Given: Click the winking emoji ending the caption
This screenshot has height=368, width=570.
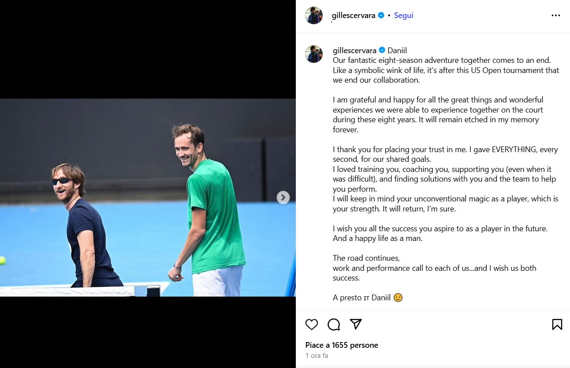Looking at the screenshot, I should [x=398, y=298].
